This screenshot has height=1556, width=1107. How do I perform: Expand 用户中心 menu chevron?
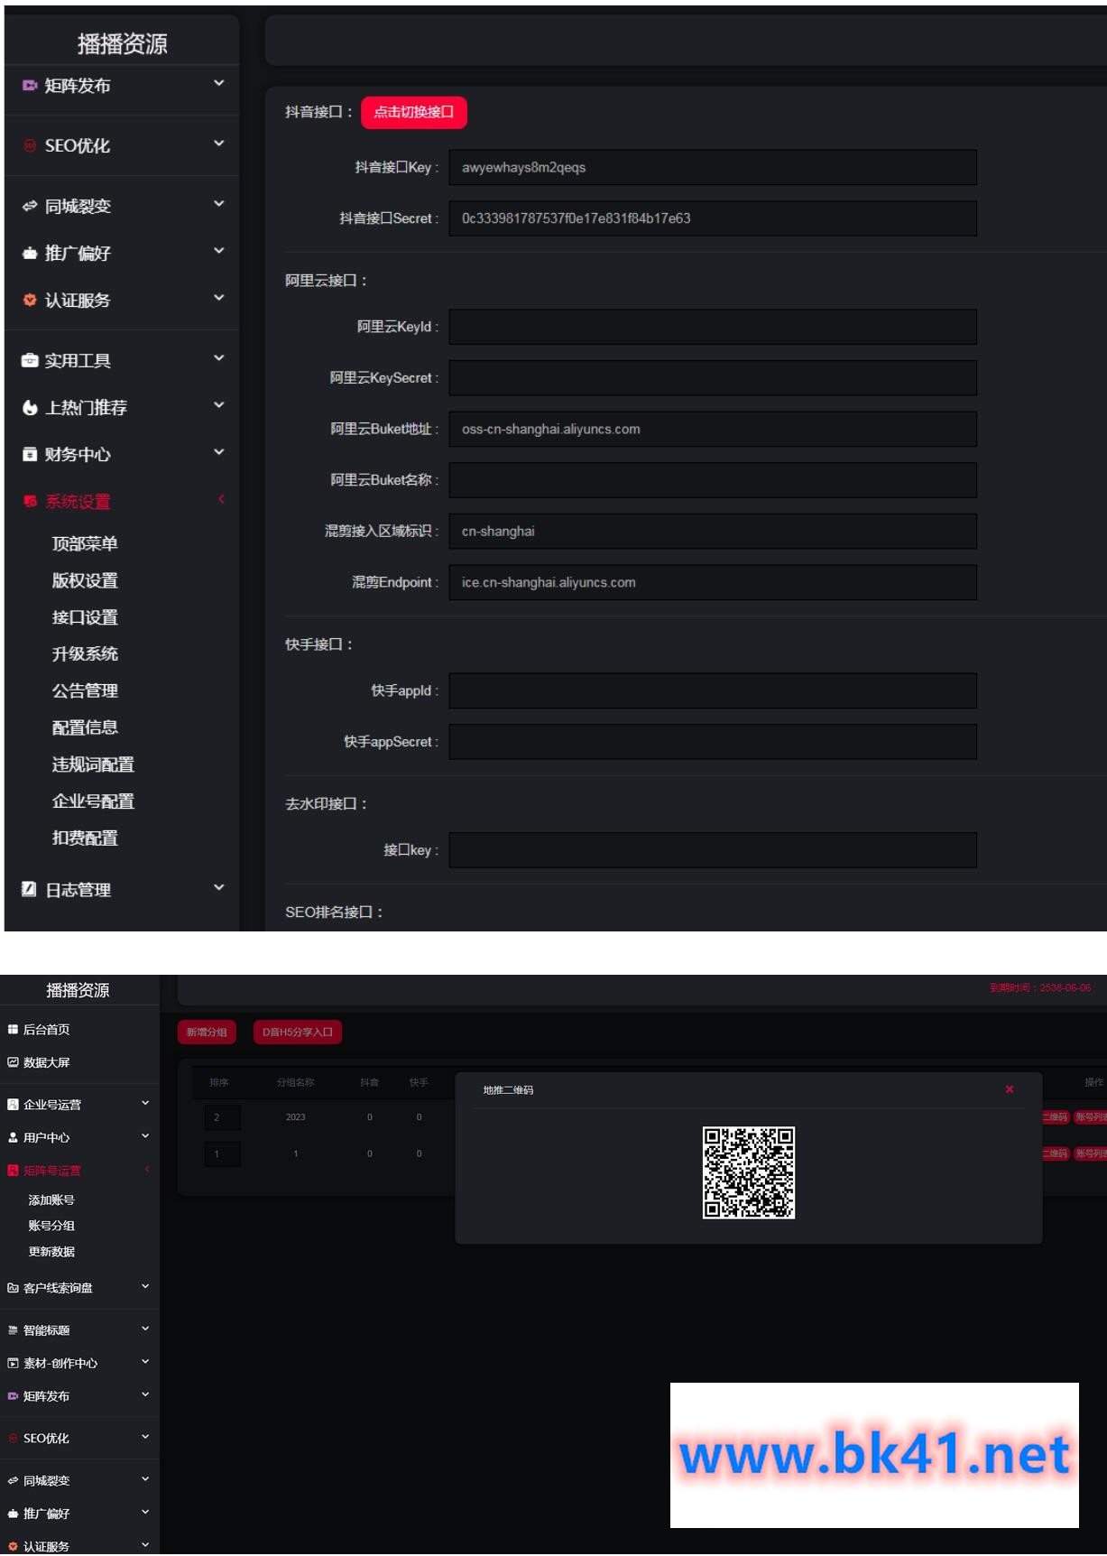point(145,1136)
